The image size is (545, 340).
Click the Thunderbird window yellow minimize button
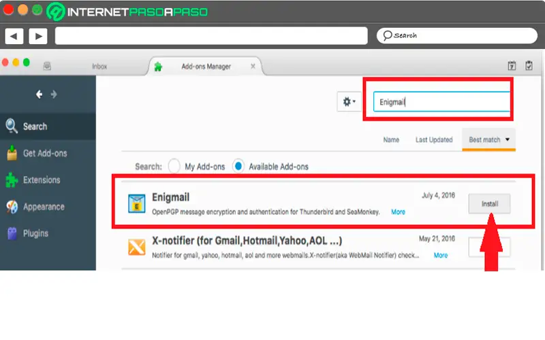(16, 63)
